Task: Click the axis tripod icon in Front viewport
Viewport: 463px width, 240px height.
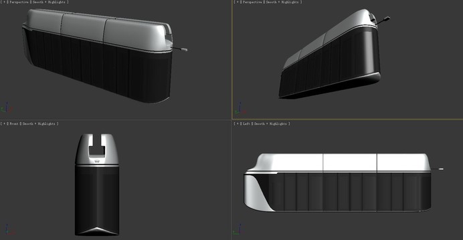Action: click(7, 230)
